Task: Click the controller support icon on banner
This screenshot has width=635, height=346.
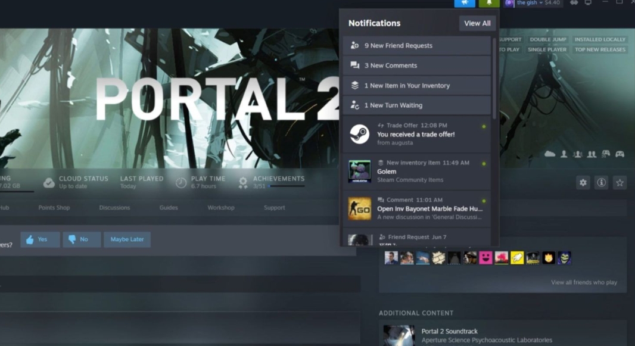Action: click(x=620, y=154)
